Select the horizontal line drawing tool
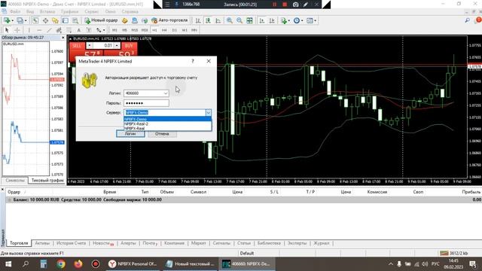482x271 pixels. coord(39,30)
